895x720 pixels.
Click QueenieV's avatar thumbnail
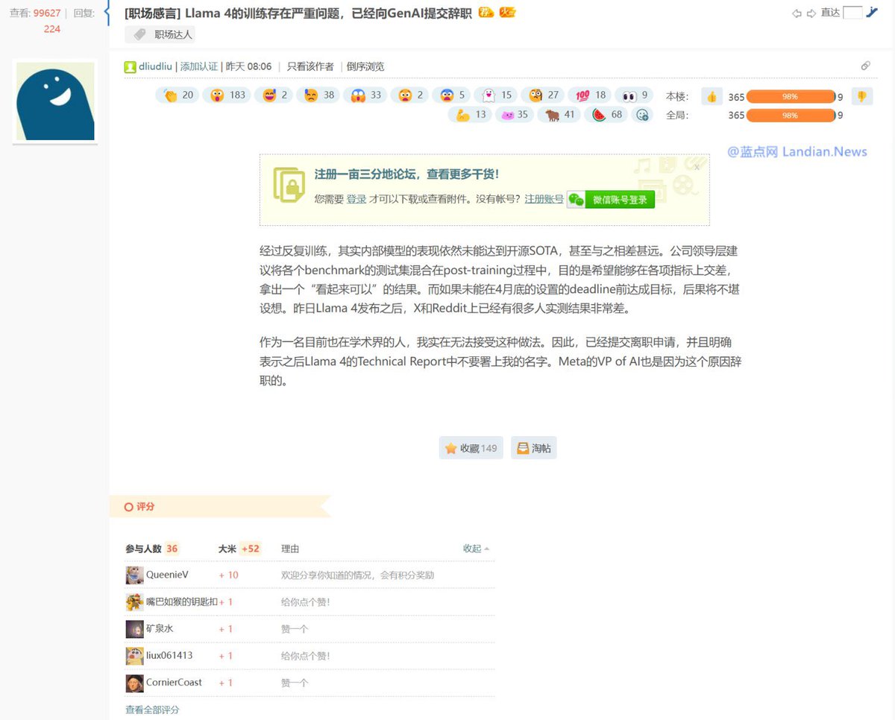click(134, 575)
